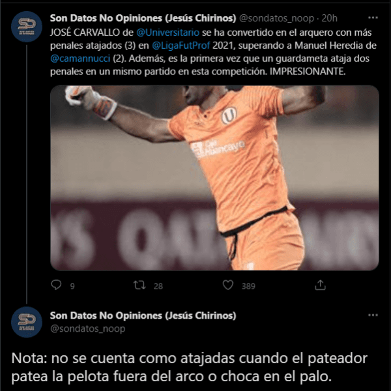Image resolution: width=391 pixels, height=391 pixels.
Task: Click the first tweet's profile avatar
Action: click(27, 27)
